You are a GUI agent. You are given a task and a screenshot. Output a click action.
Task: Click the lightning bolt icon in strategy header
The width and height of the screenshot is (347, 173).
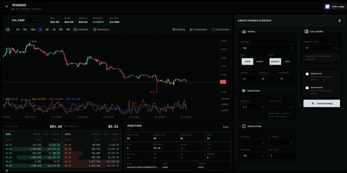(339, 21)
